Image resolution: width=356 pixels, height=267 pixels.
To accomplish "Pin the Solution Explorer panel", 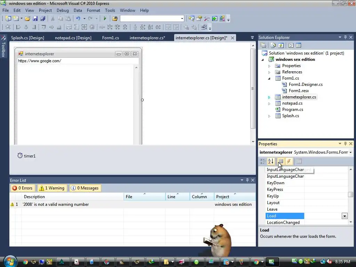I will click(345, 37).
